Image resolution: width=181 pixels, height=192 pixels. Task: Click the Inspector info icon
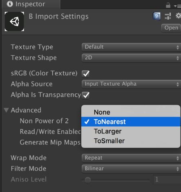pyautogui.click(x=10, y=4)
